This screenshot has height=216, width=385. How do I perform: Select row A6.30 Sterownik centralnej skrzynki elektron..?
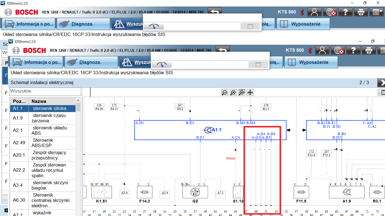coord(43,201)
